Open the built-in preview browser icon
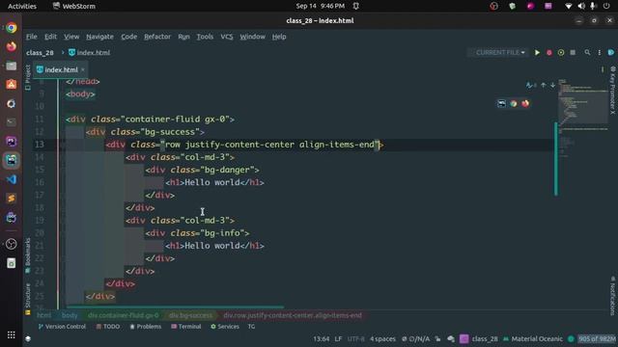This screenshot has height=347, width=618. click(x=501, y=103)
